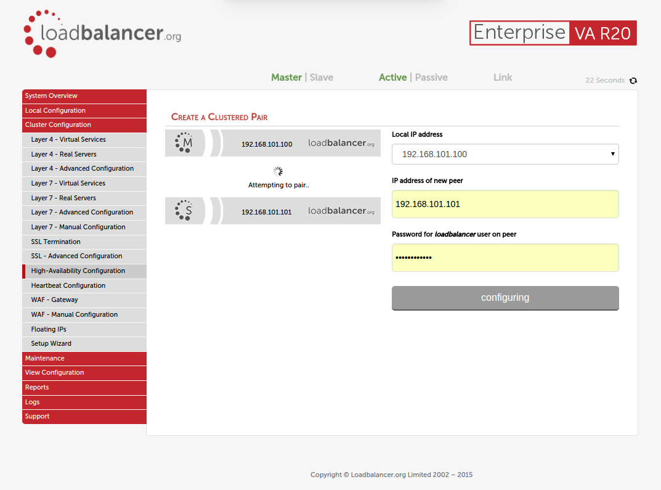Screen dimensions: 661x490
Task: Click loadbalancer.org logo in slave row
Action: [x=341, y=211]
